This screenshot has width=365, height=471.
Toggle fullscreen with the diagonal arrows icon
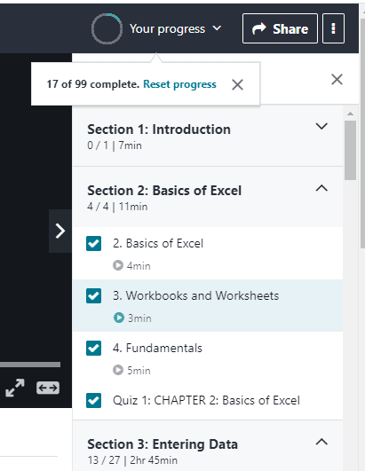(15, 388)
